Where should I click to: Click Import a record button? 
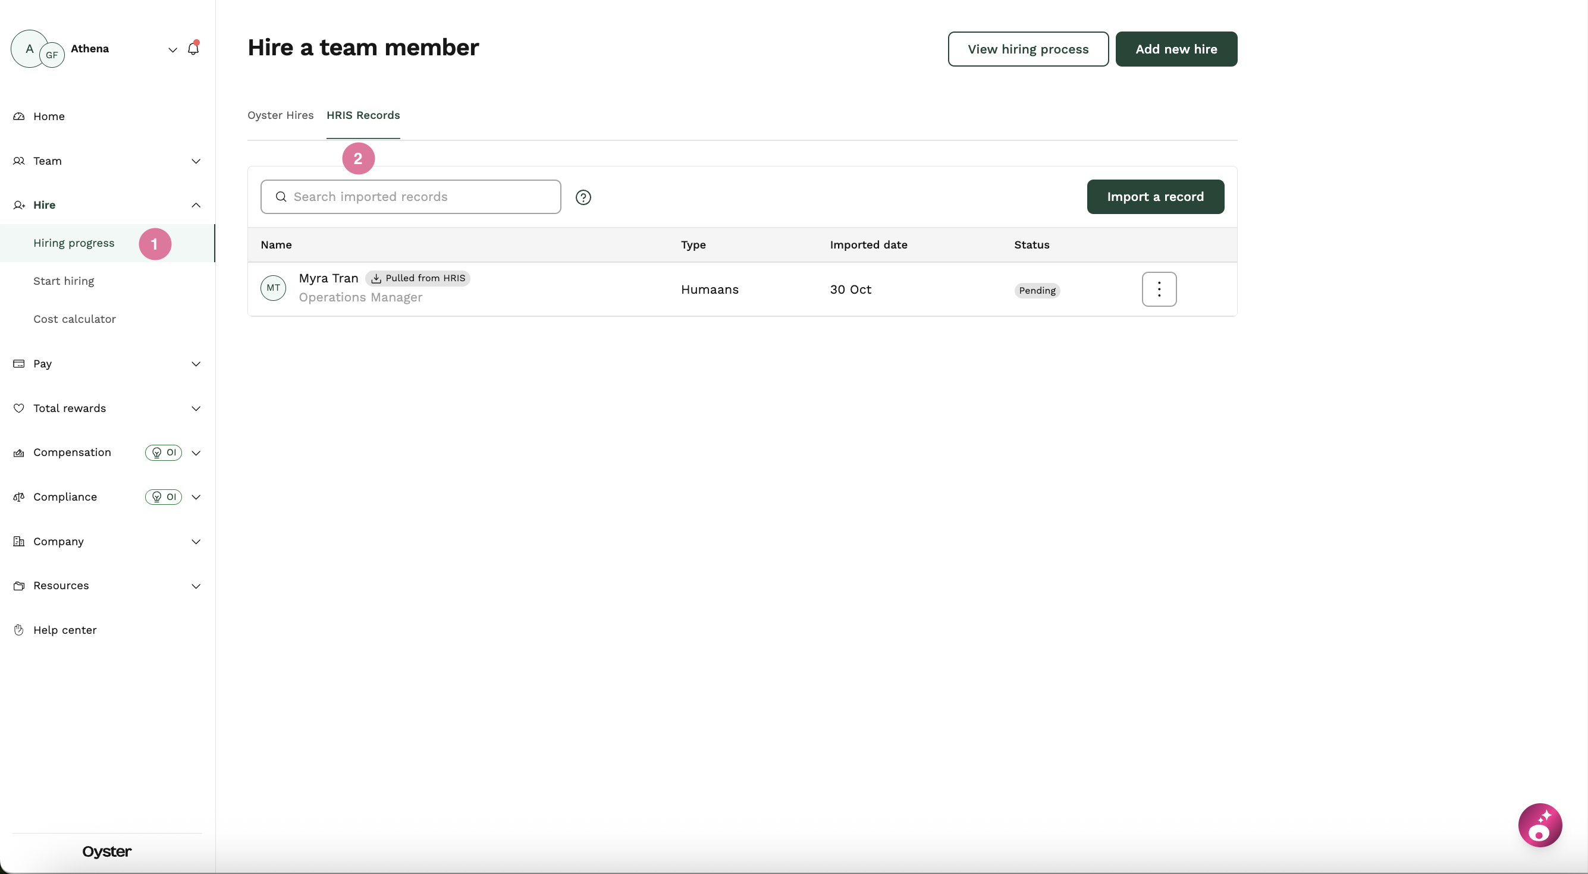tap(1155, 197)
